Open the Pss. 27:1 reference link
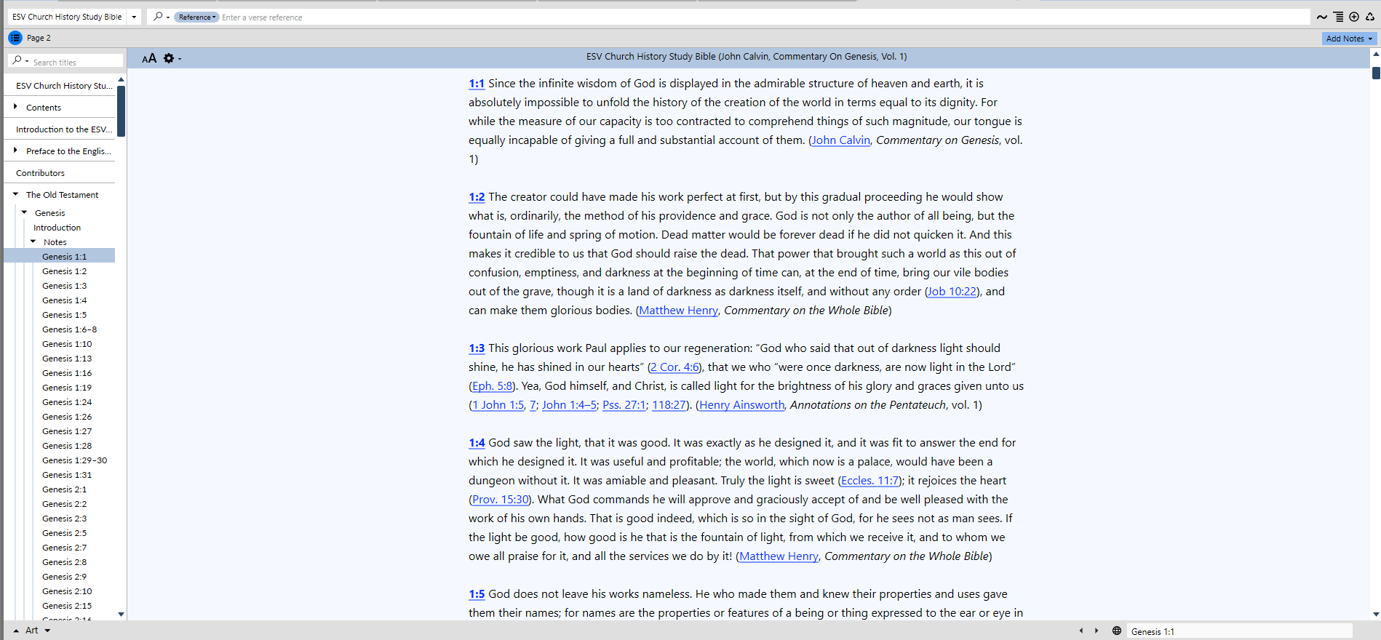The image size is (1381, 640). pos(624,405)
